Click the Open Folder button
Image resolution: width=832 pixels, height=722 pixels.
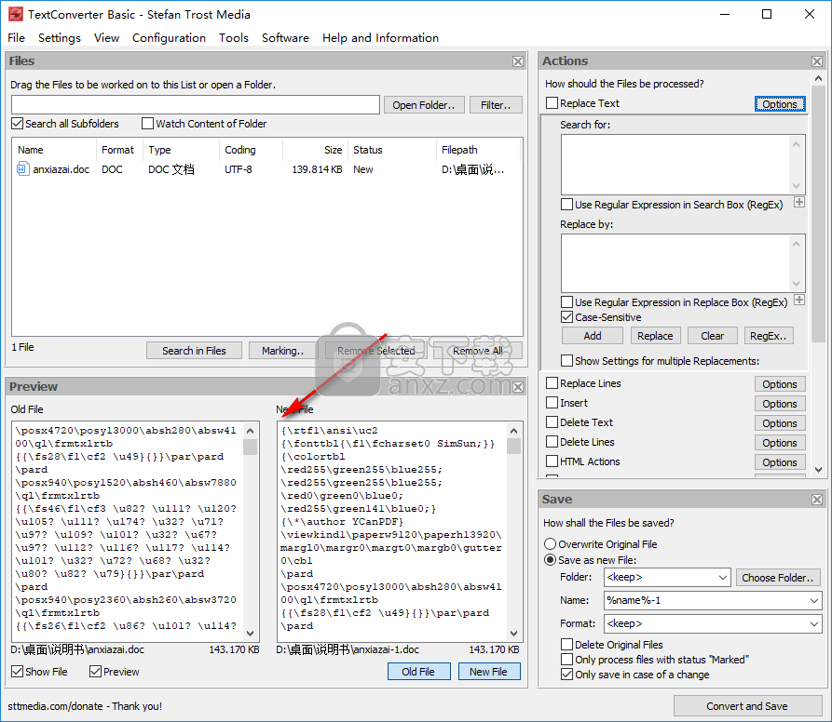(x=424, y=105)
